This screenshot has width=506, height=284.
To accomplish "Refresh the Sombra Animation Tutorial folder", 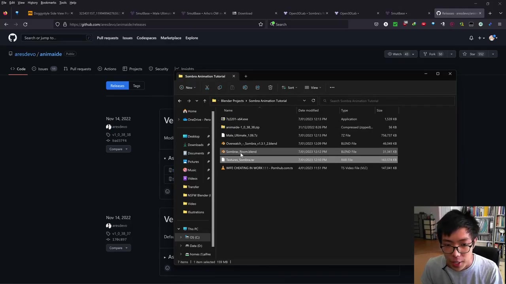I will pyautogui.click(x=313, y=101).
